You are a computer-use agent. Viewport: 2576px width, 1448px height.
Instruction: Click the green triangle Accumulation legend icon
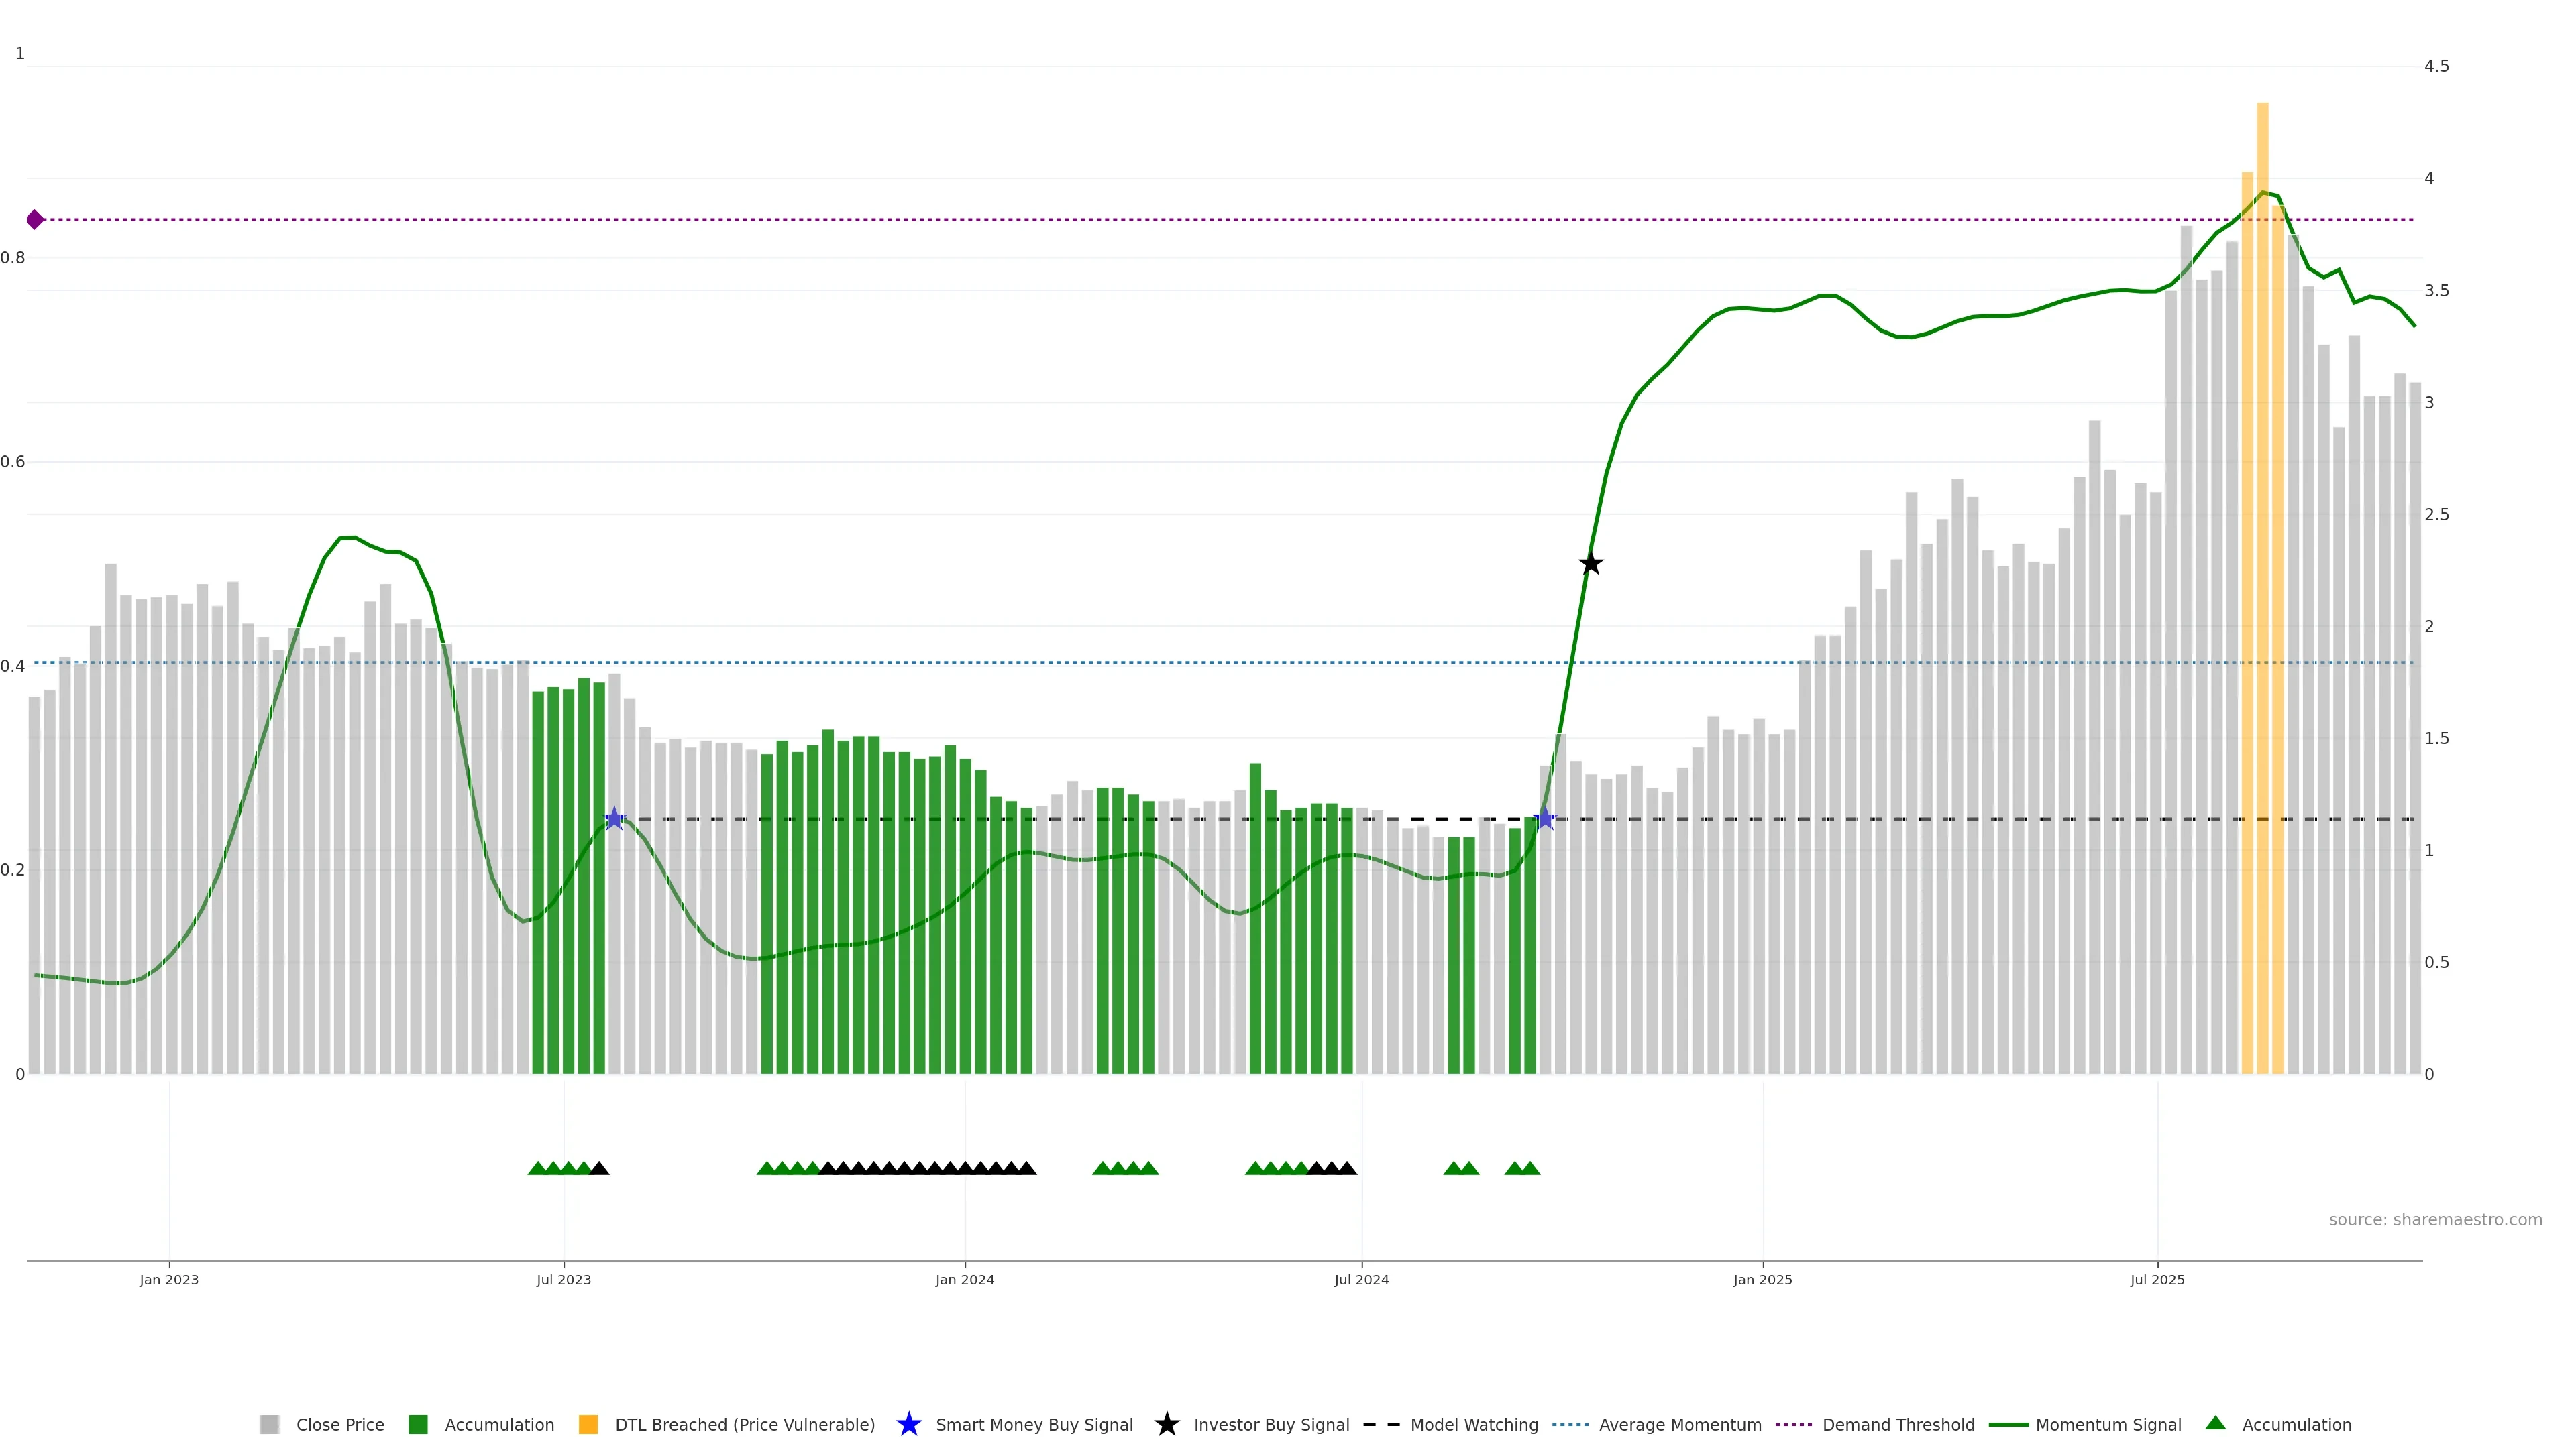pos(2215,1423)
